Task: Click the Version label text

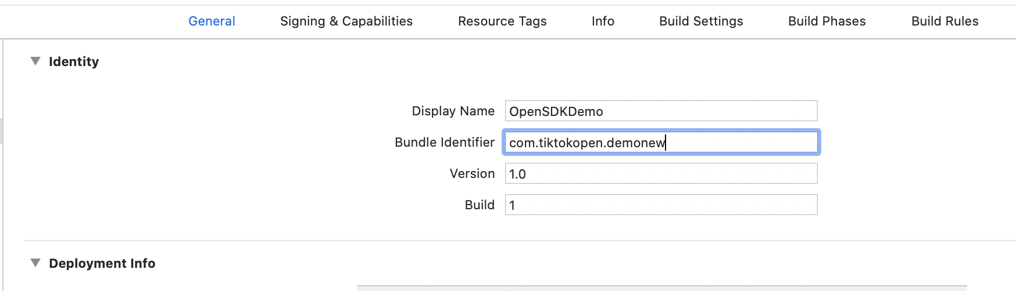Action: click(x=472, y=174)
